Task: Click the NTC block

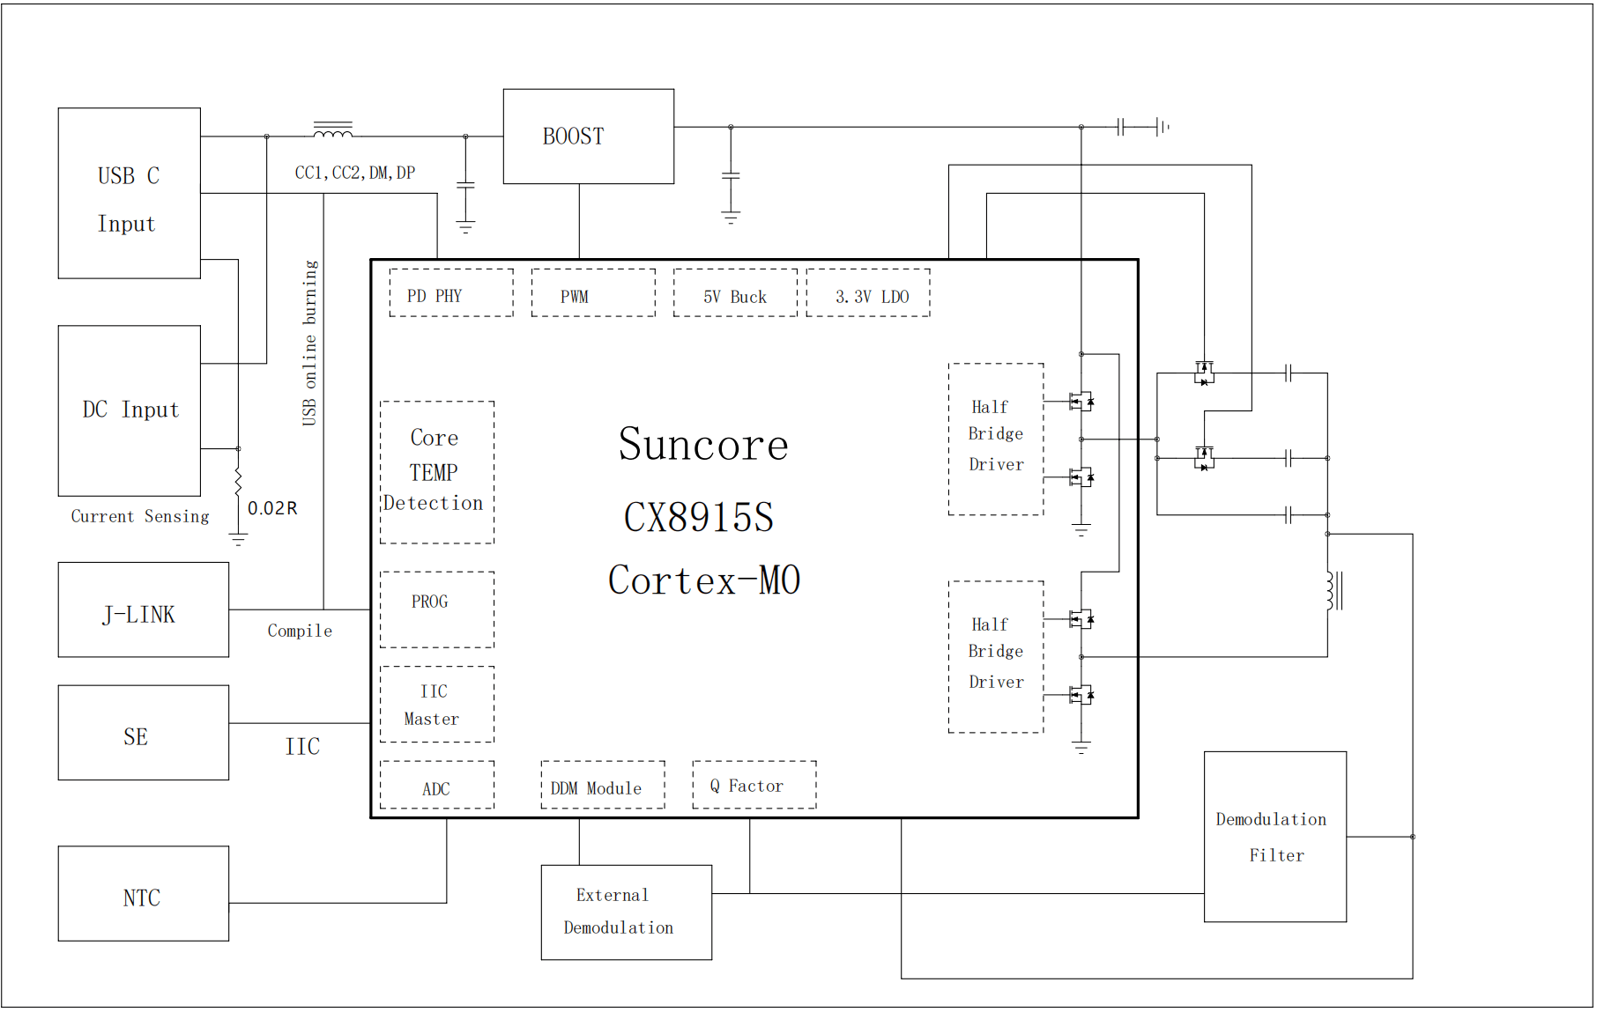Action: (x=144, y=894)
